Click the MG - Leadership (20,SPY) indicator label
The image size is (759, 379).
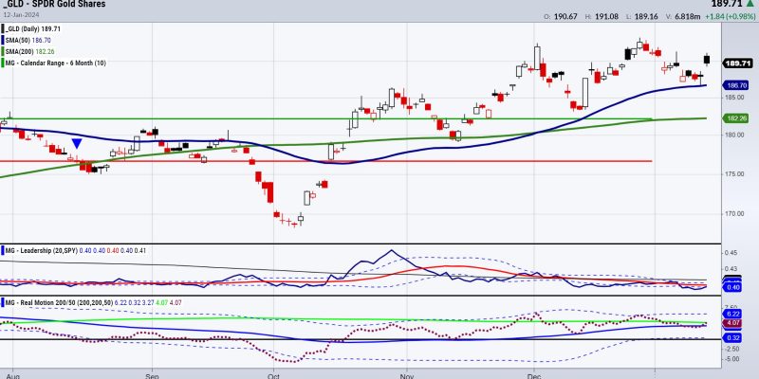click(x=41, y=250)
